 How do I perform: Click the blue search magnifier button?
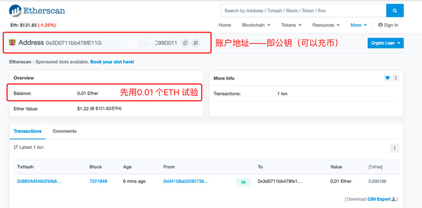tap(395, 11)
